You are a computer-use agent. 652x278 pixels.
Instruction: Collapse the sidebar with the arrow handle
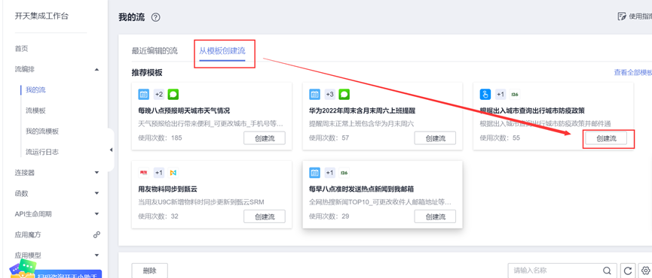pos(111,150)
